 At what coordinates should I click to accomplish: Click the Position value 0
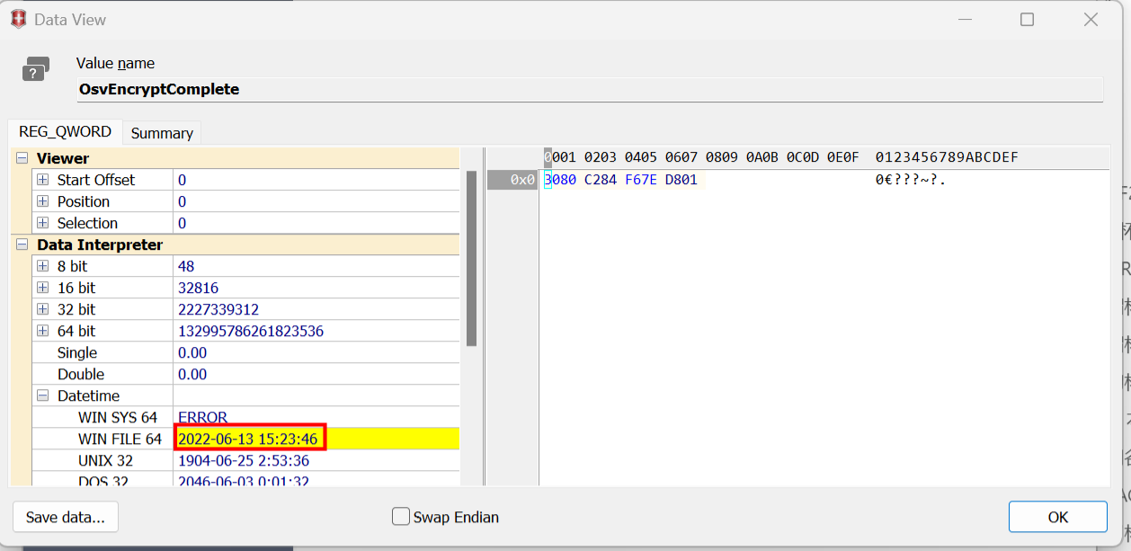point(183,201)
